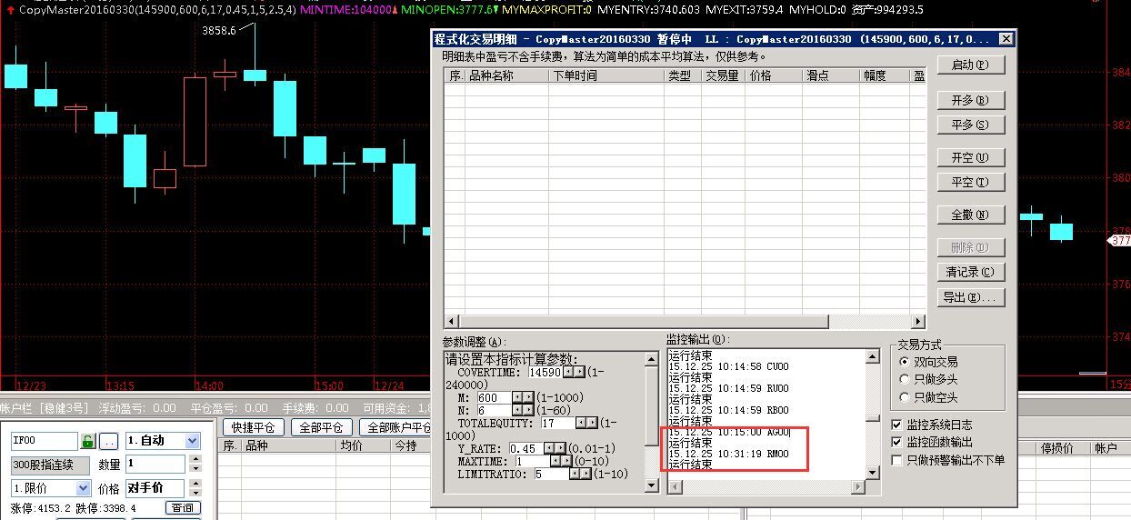Select 只做多头 radio option

[x=905, y=379]
